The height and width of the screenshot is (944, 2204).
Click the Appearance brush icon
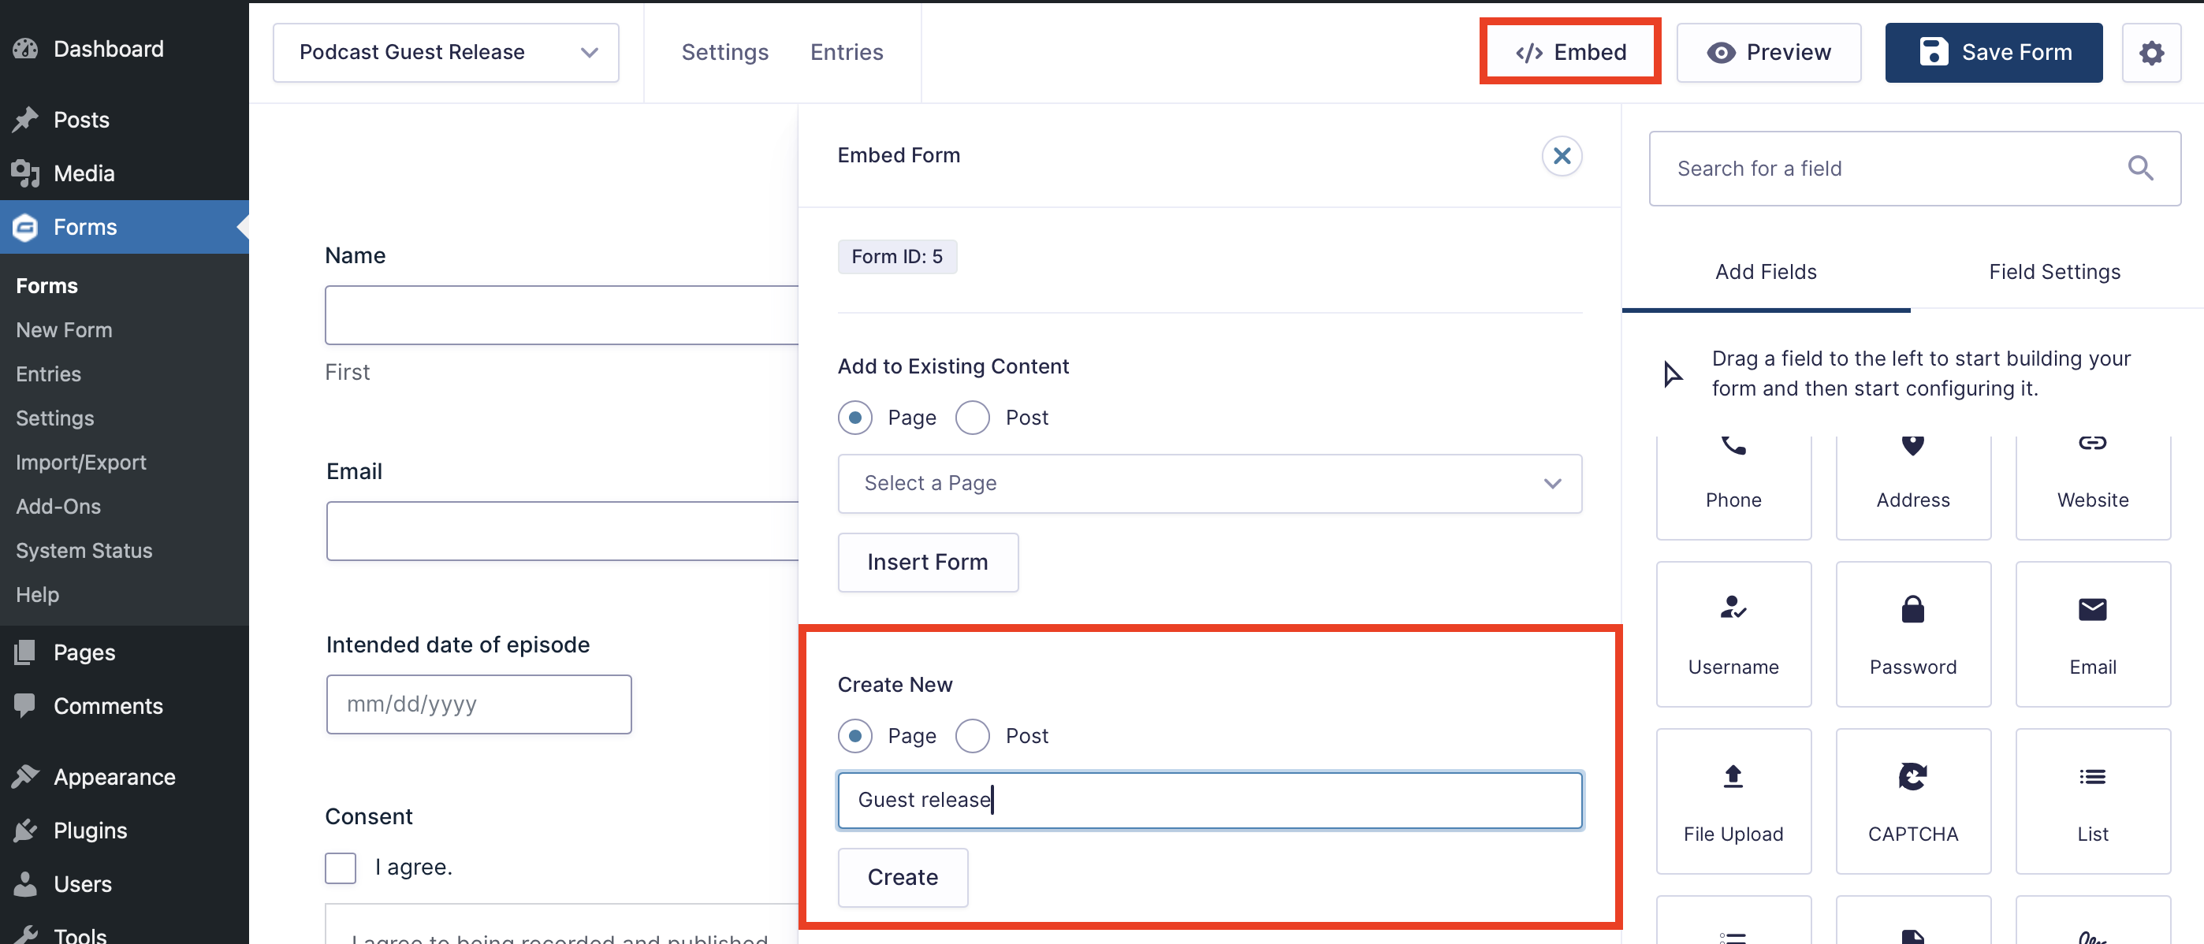tap(26, 776)
